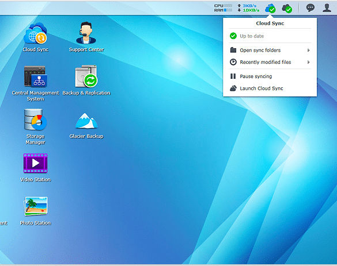Click the network upload download speed indicator
This screenshot has width=337, height=266.
[x=248, y=8]
